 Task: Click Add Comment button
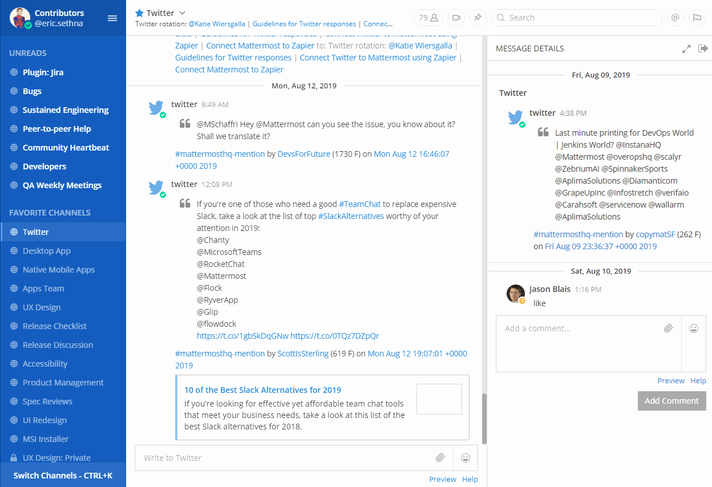(671, 401)
